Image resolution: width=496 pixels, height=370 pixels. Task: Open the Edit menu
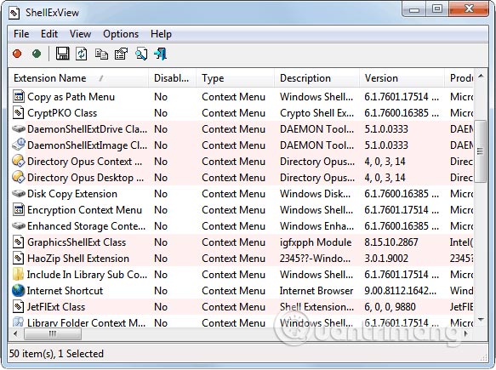coord(49,34)
